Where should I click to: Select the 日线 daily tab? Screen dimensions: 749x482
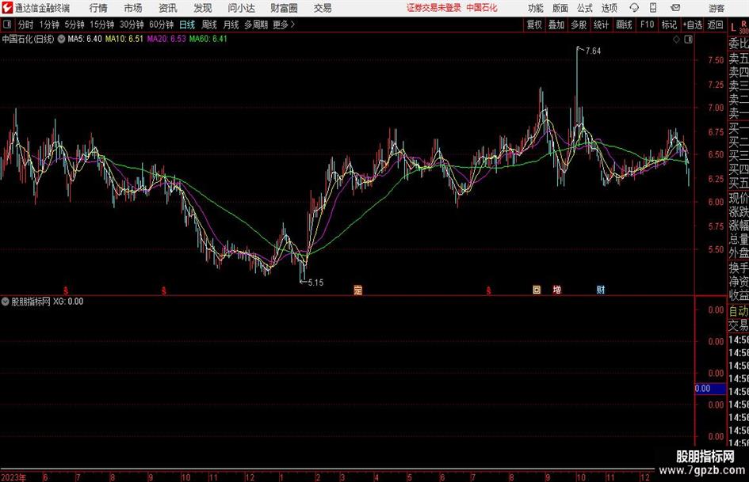coord(187,25)
